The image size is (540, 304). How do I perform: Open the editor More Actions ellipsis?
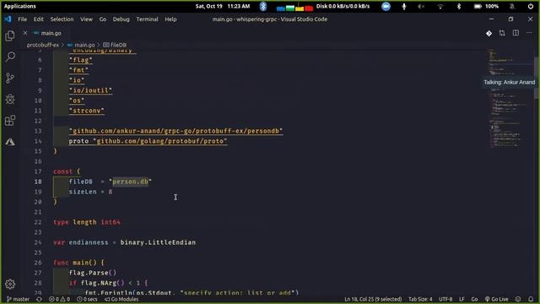[x=529, y=33]
